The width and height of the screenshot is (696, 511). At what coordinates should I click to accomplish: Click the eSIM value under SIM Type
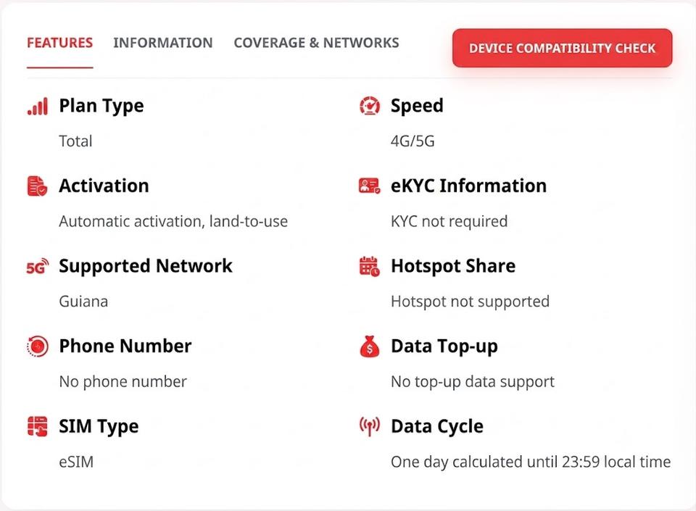click(x=76, y=462)
